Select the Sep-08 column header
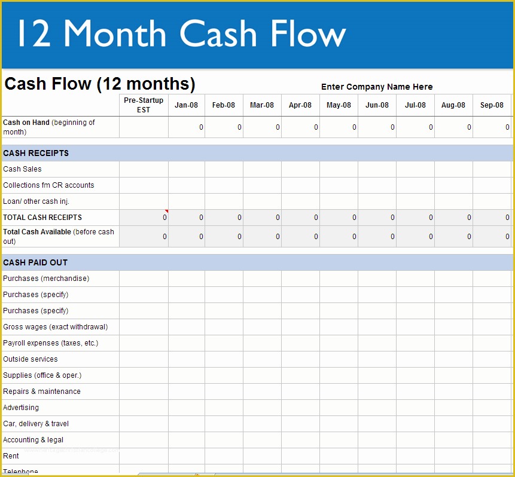The height and width of the screenshot is (477, 515). (x=492, y=105)
